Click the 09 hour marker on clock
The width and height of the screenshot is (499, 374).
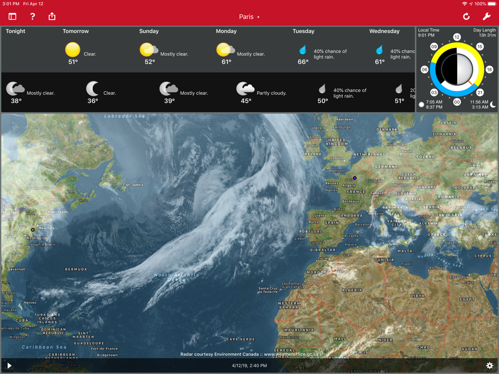pyautogui.click(x=434, y=46)
